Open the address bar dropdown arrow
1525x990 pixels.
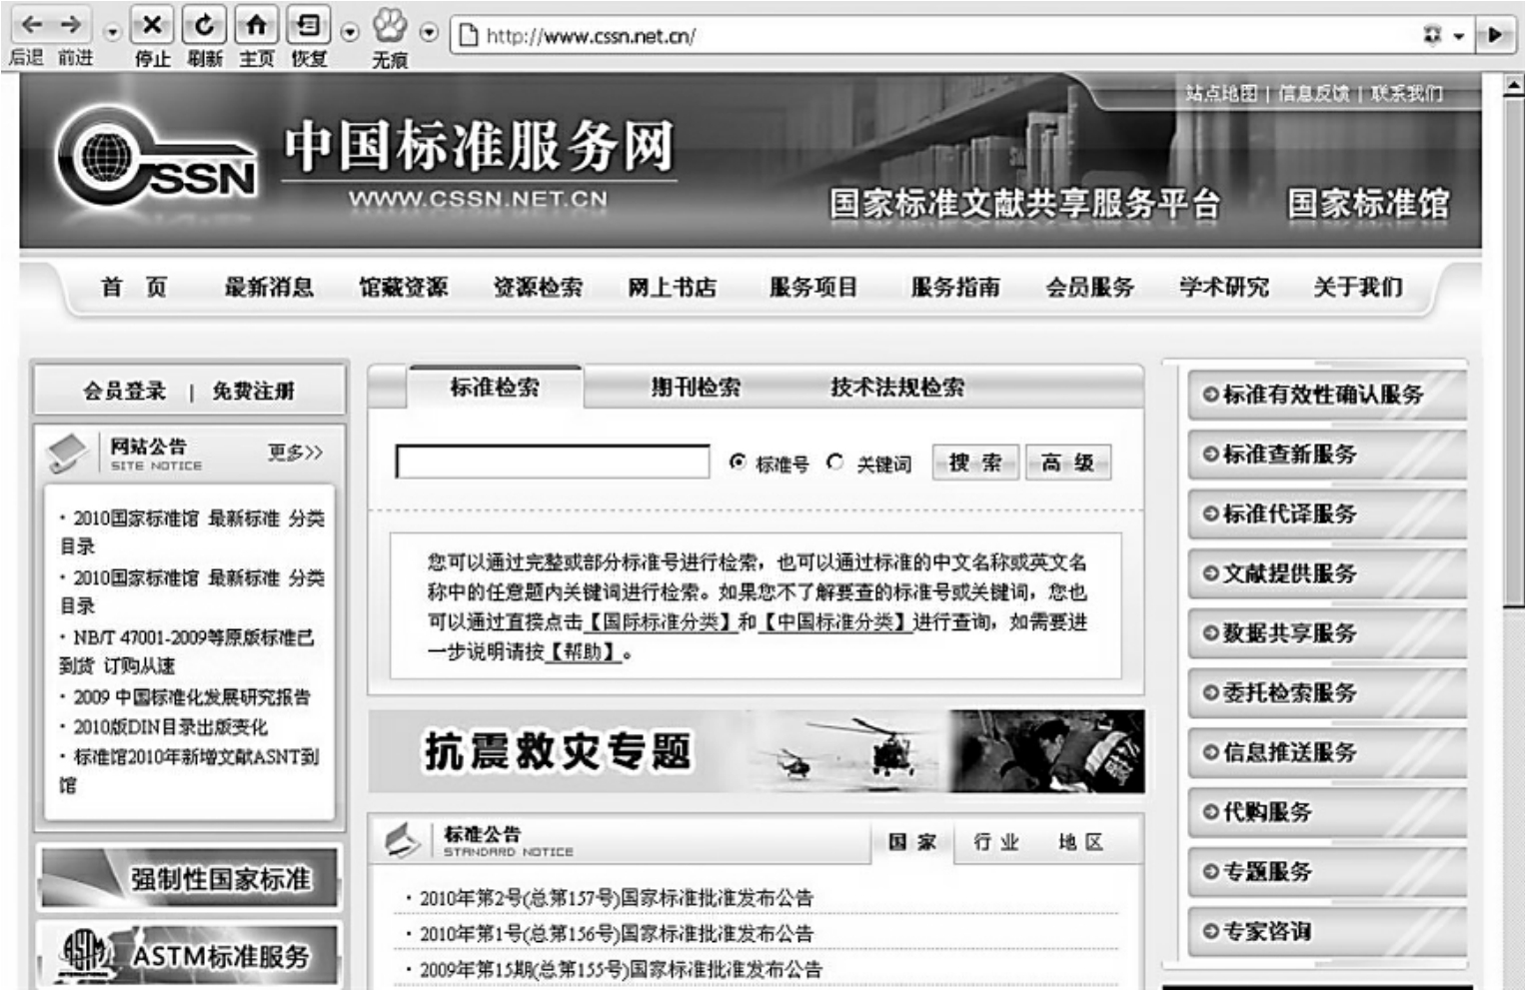(1460, 36)
